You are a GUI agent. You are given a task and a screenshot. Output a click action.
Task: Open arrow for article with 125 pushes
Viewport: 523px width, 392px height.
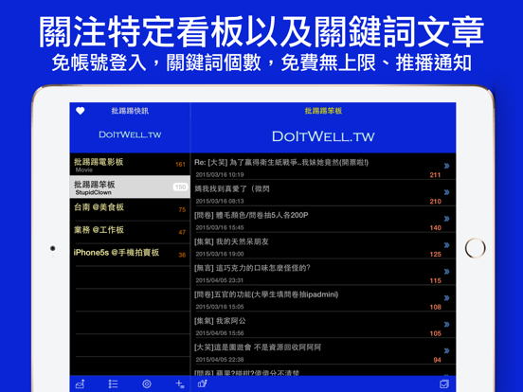(x=446, y=245)
